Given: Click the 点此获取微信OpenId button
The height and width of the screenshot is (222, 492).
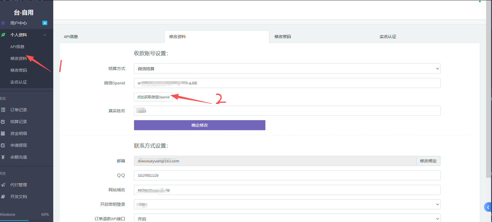Looking at the screenshot, I should [153, 97].
